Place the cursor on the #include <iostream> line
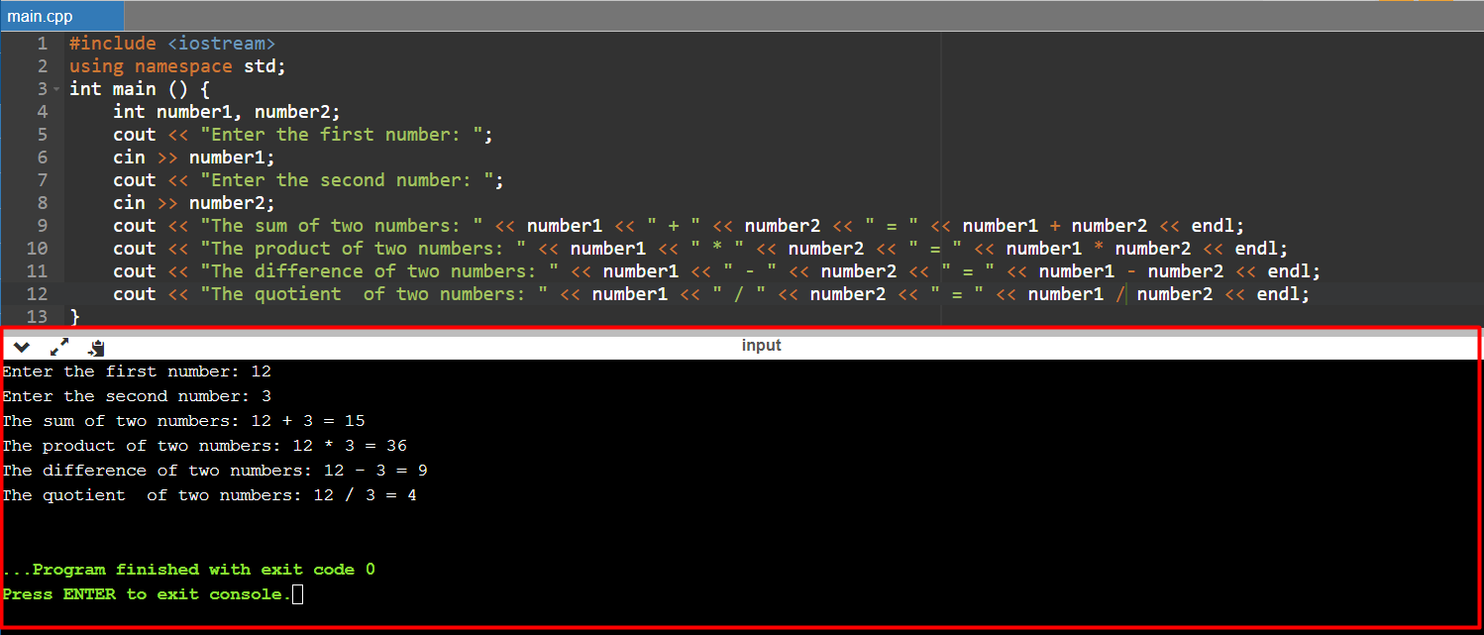1484x635 pixels. coord(171,44)
